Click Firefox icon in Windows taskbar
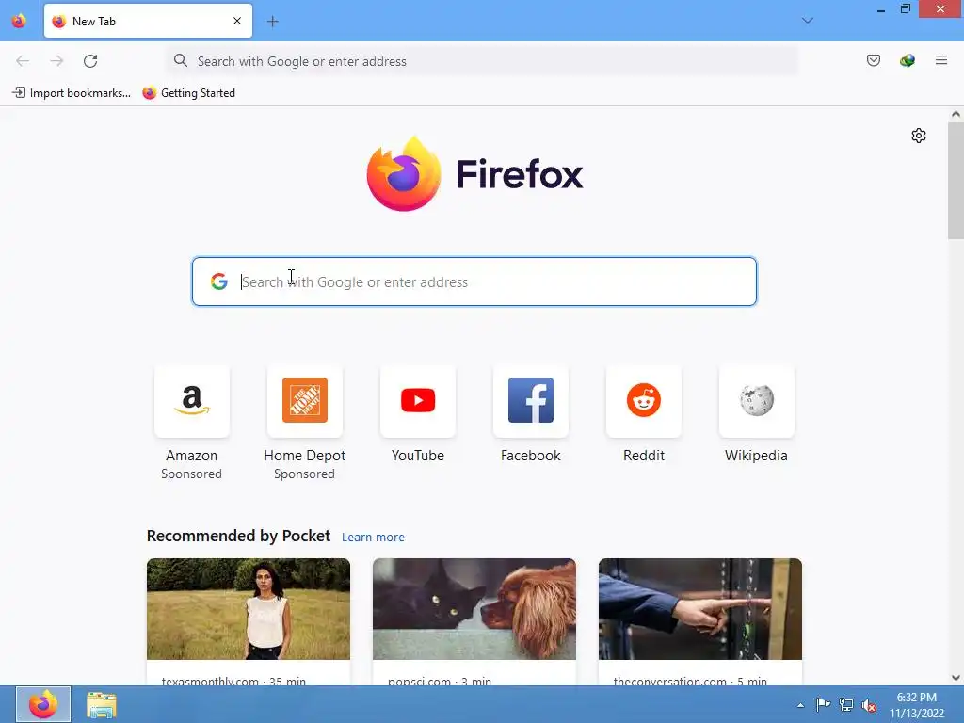This screenshot has height=723, width=964. (x=43, y=704)
